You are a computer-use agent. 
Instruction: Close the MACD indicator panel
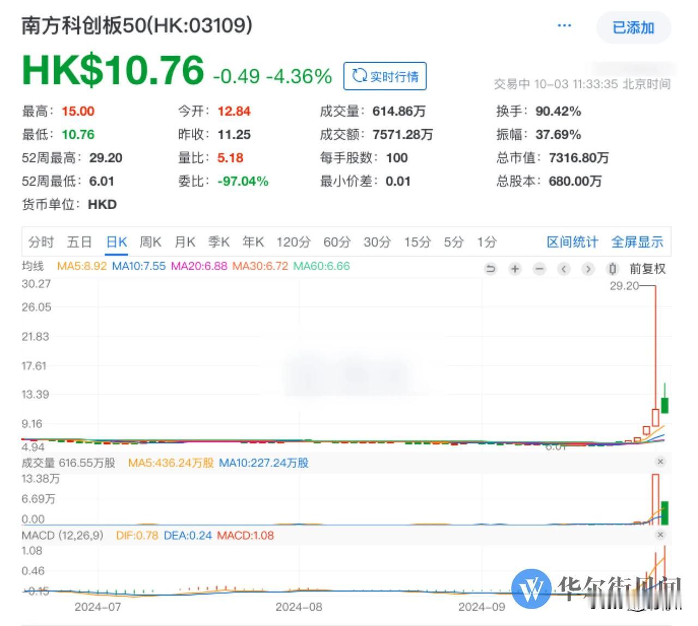pyautogui.click(x=660, y=534)
